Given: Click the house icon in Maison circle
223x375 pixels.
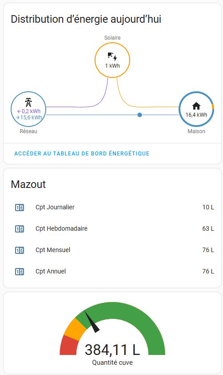Looking at the screenshot, I should pos(196,106).
